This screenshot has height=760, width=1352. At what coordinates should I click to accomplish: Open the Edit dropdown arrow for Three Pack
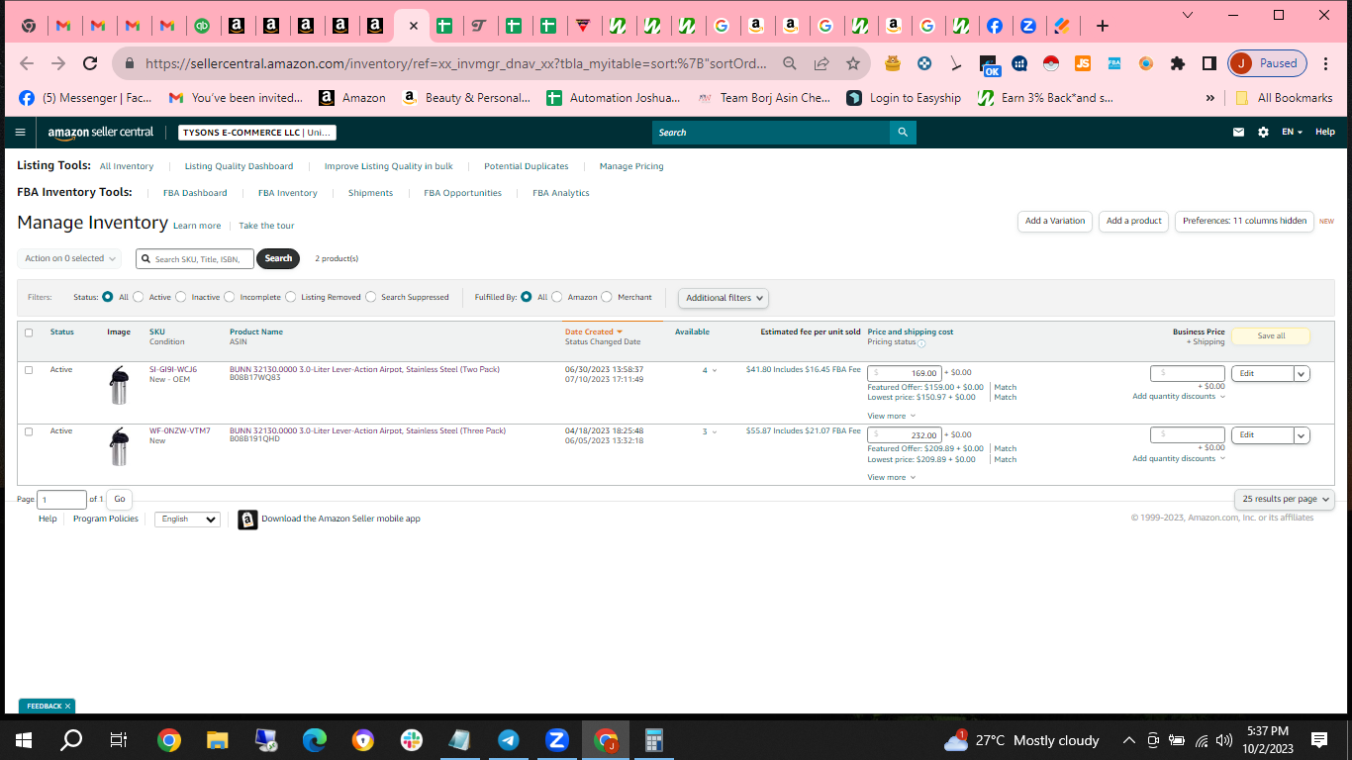1302,435
